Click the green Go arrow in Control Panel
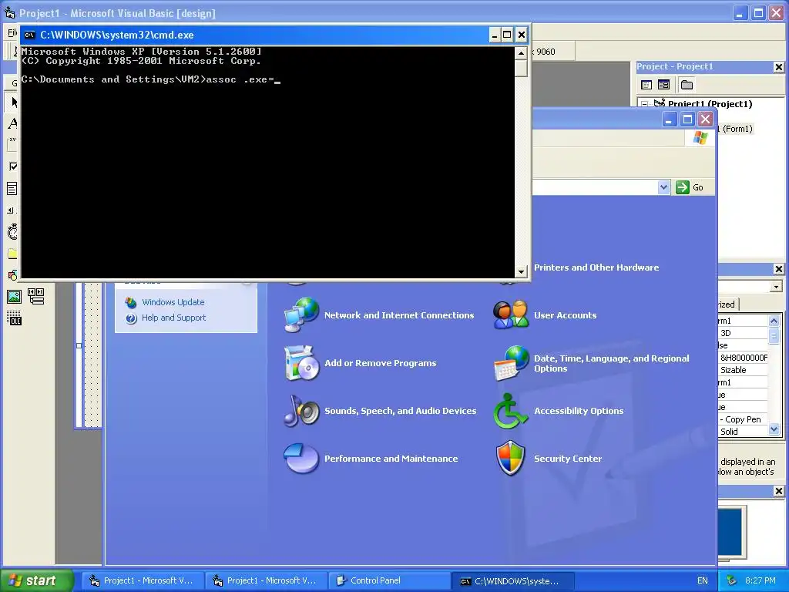 click(x=683, y=187)
